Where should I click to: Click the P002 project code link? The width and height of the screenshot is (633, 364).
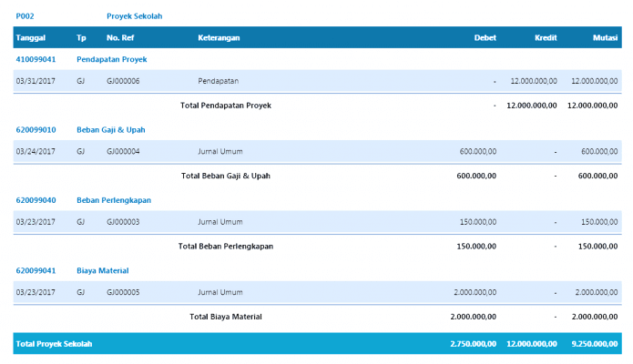[x=25, y=16]
